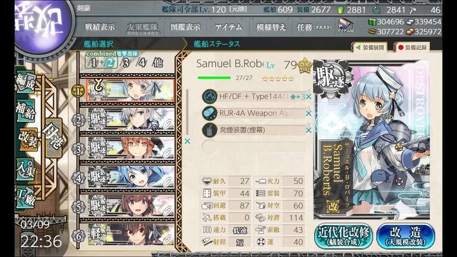Open the 補給 resupply side menu icon
Screen dimensions: 457x257
point(26,110)
